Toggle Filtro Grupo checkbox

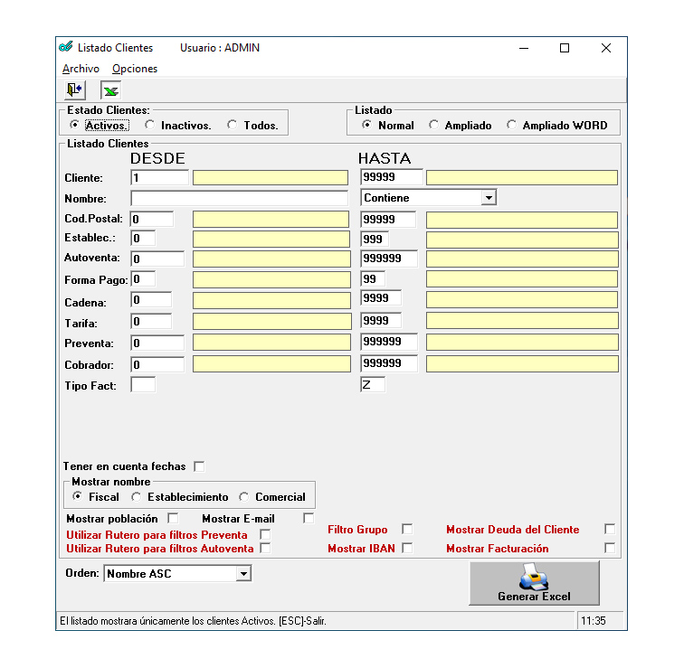[x=407, y=529]
